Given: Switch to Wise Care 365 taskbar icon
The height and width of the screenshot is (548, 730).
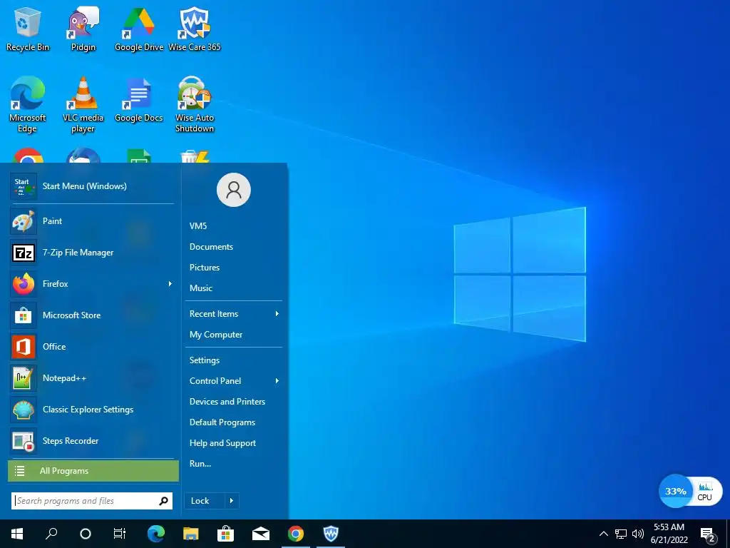Looking at the screenshot, I should coord(331,534).
